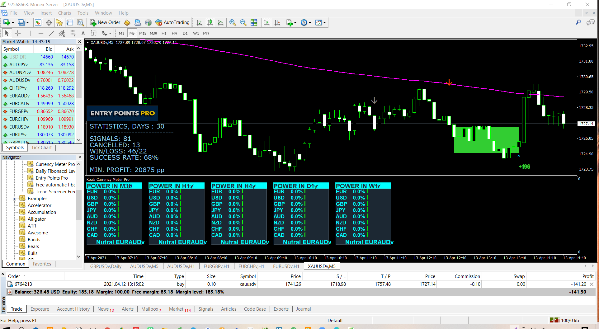This screenshot has width=599, height=329.
Task: Switch timeframe to H4
Action: (174, 33)
